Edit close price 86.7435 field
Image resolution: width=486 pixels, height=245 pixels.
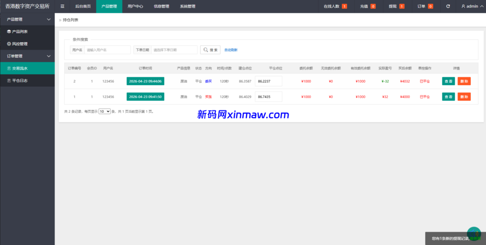269,97
